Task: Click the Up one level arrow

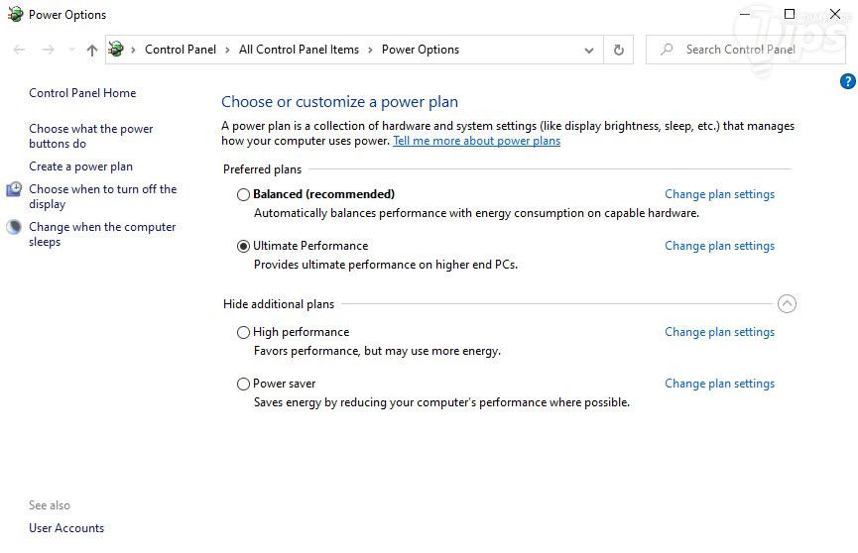Action: tap(92, 50)
